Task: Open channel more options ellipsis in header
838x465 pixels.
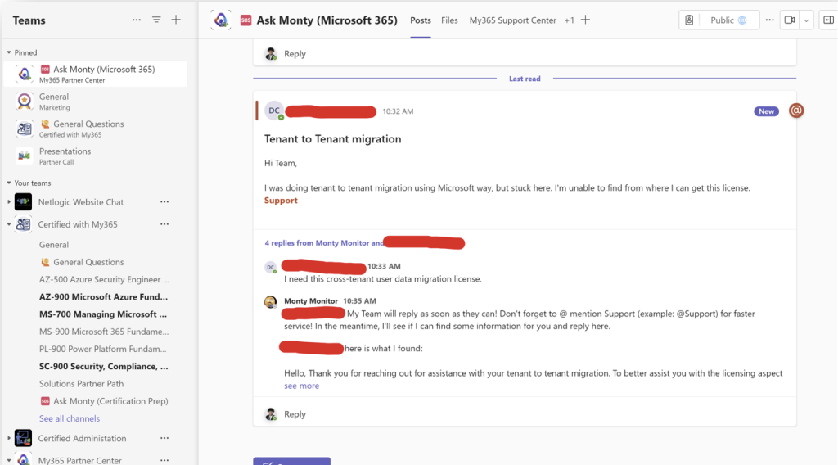Action: 769,20
